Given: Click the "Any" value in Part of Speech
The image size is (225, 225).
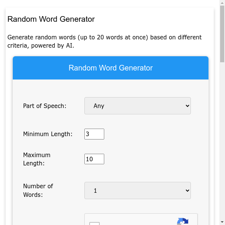Looking at the screenshot, I should tap(99, 106).
